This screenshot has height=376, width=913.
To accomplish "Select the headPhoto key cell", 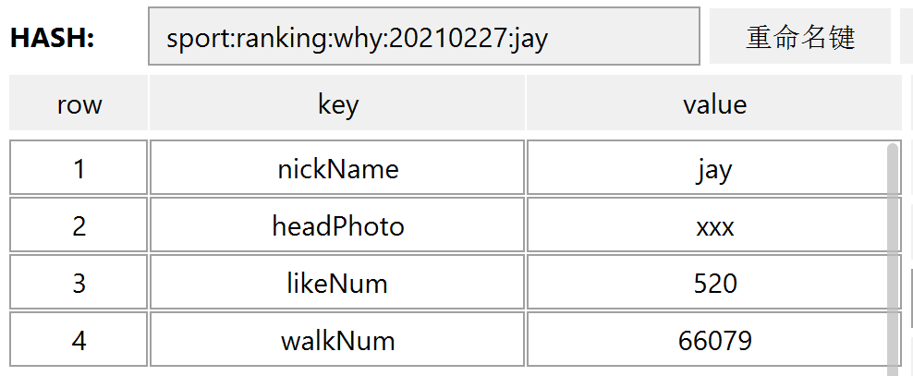I will click(337, 224).
